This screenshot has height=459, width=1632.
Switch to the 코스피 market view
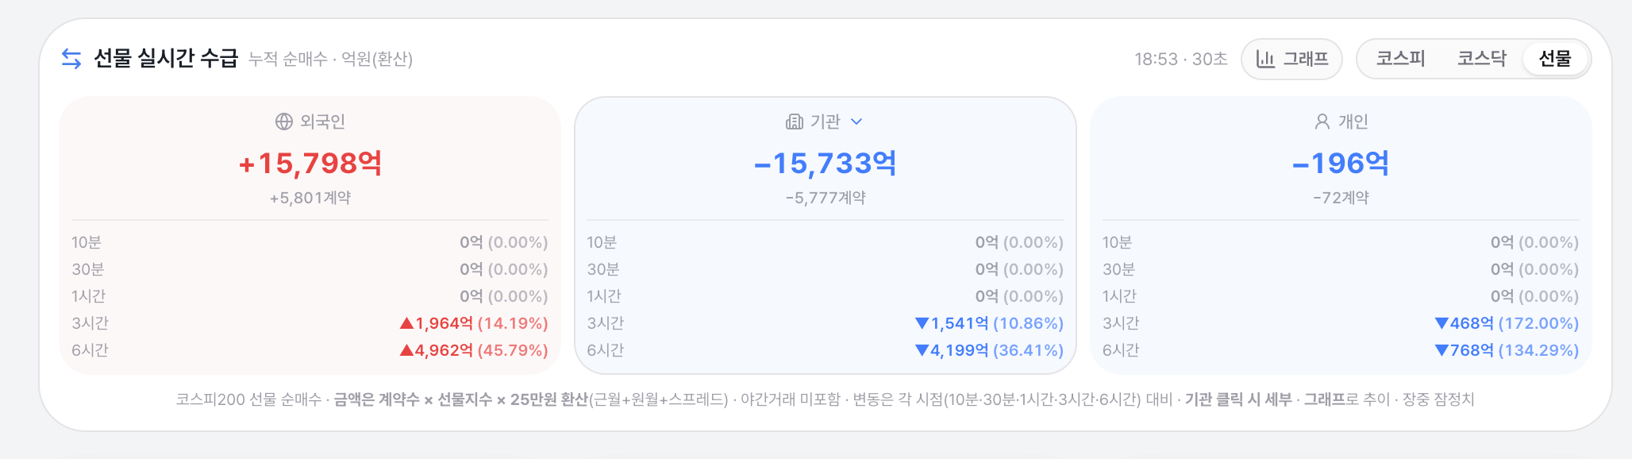point(1401,59)
